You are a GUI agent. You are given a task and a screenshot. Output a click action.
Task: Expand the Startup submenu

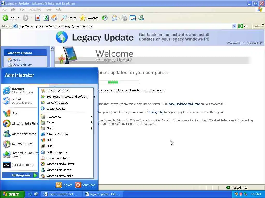point(67,128)
